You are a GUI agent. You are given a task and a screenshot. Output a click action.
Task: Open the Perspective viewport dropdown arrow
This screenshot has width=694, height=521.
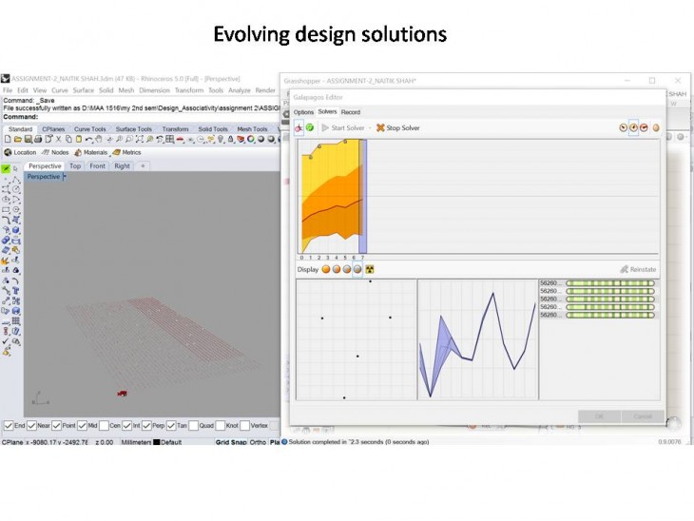coord(64,177)
